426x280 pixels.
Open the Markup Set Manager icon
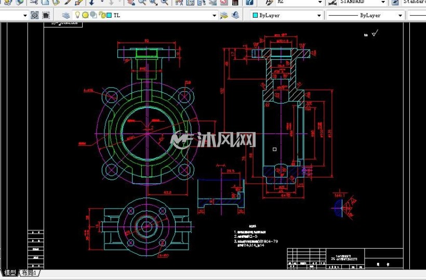pos(224,2)
